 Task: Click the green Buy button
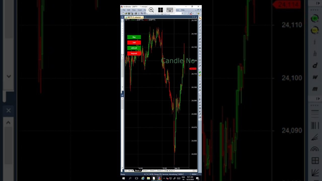[x=134, y=37]
